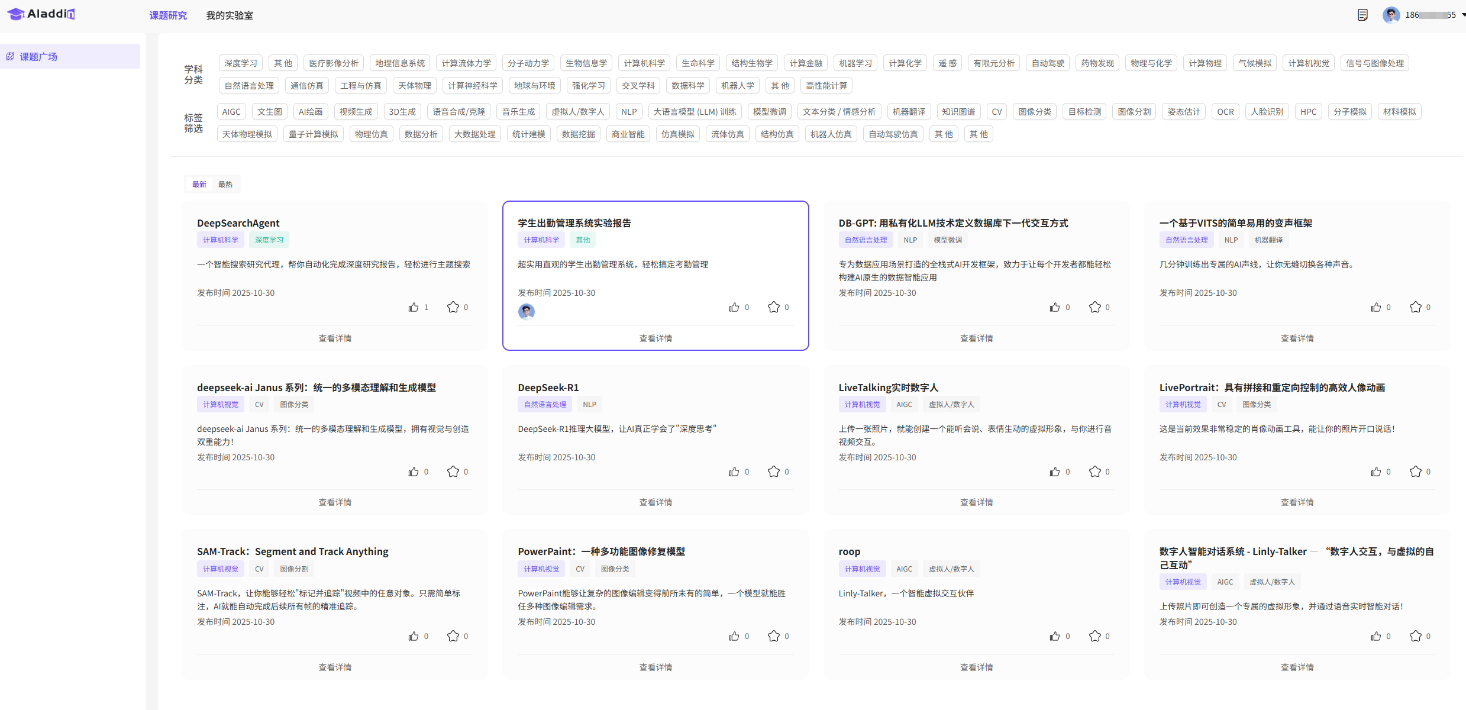Click author avatar on 学生出勤管理系统 card
Screen dimensions: 1466x710
click(526, 311)
